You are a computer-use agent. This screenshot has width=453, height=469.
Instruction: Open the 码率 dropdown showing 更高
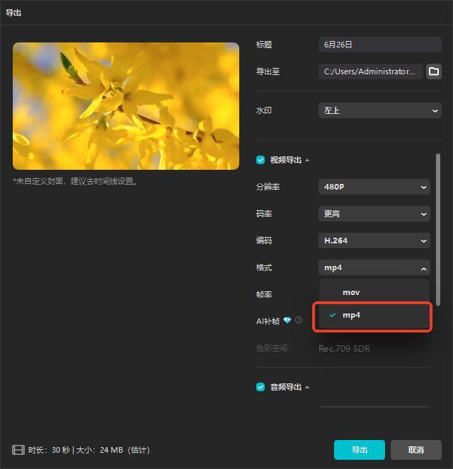coord(374,214)
